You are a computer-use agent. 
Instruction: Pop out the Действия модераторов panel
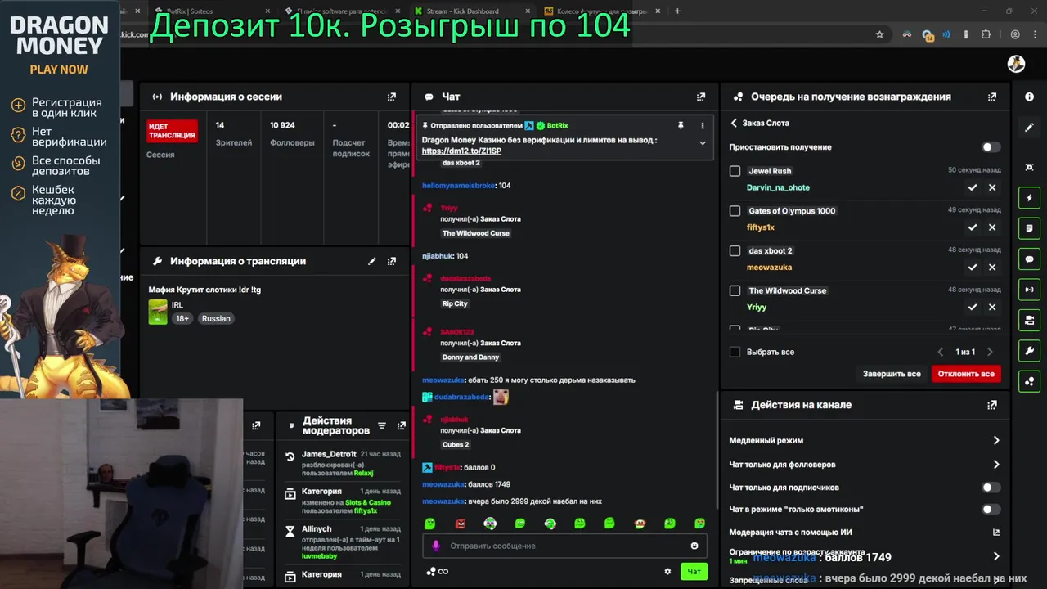(402, 425)
